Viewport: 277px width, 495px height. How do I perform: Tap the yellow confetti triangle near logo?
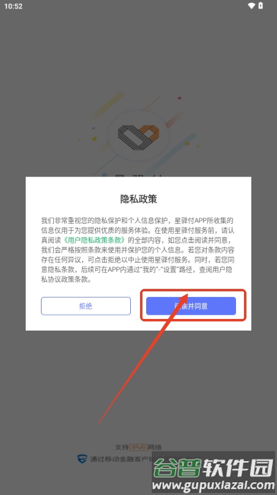pyautogui.click(x=94, y=138)
